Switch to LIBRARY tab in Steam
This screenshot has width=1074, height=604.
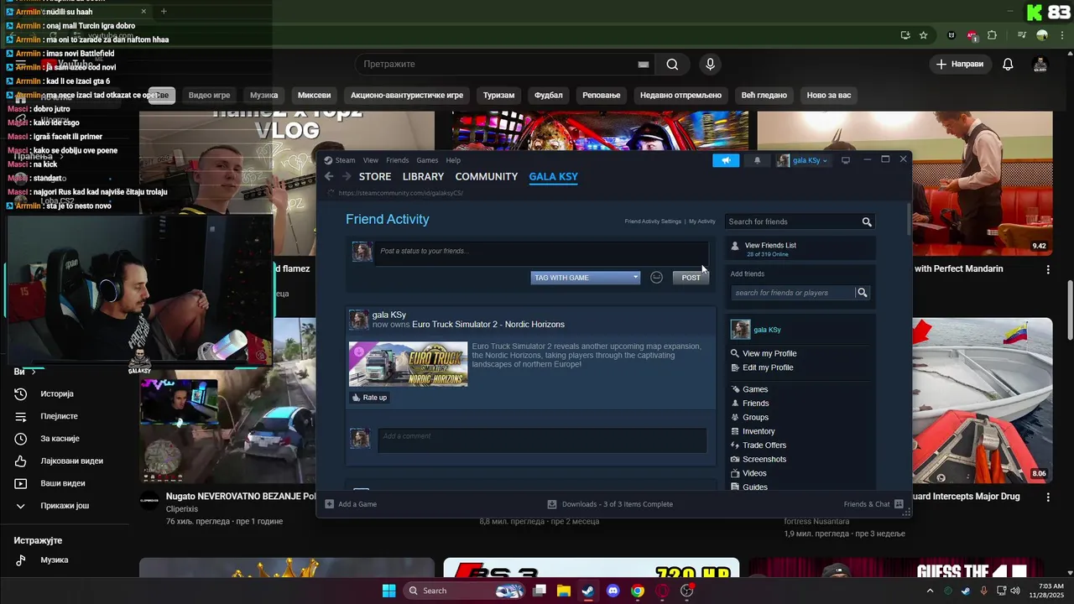[423, 176]
